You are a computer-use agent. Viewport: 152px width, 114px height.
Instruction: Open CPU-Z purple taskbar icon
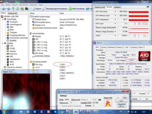pos(83,112)
